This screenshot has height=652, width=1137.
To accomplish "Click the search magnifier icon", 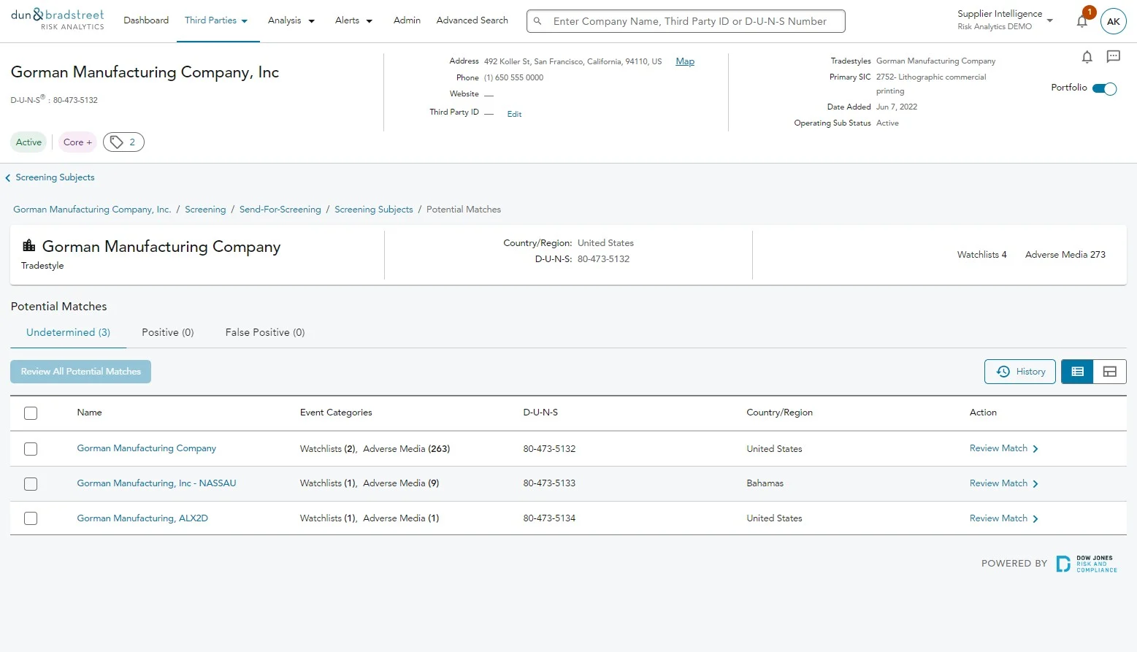I will 537,21.
